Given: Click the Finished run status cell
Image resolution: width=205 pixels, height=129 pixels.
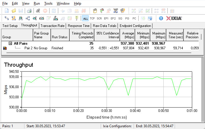Looking at the screenshot, I should [57, 48].
